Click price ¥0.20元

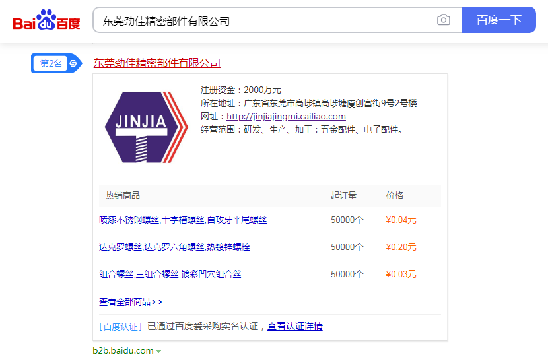(401, 247)
